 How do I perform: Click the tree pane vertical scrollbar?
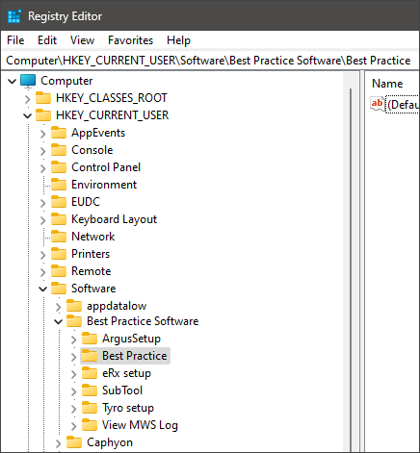(x=351, y=262)
